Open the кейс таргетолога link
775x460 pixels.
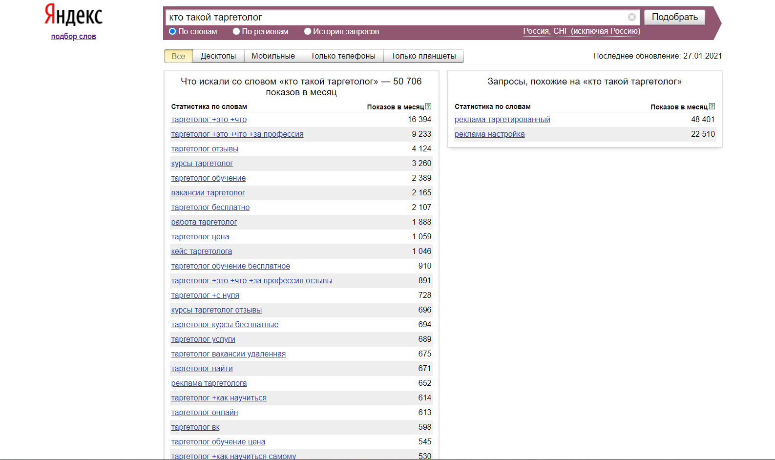pos(201,251)
